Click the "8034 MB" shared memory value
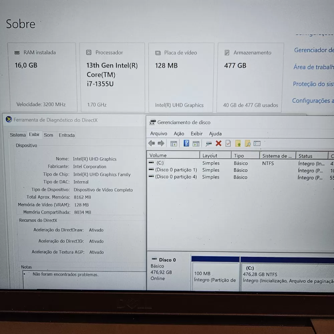The height and width of the screenshot is (334, 334). click(x=82, y=212)
